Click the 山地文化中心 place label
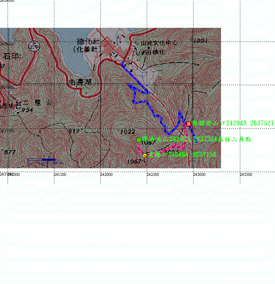The height and width of the screenshot is (284, 275). [x=159, y=43]
